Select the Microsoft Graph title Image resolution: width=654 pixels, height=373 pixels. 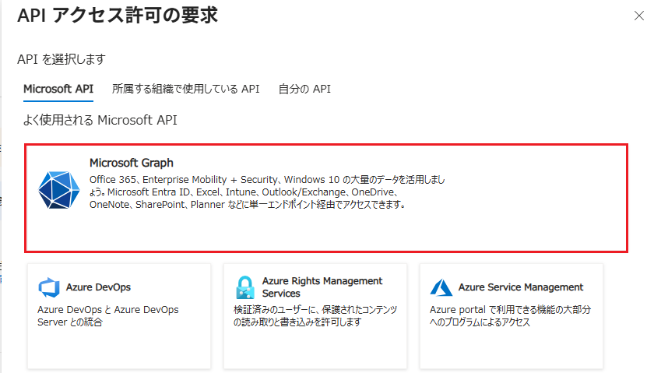coord(132,163)
